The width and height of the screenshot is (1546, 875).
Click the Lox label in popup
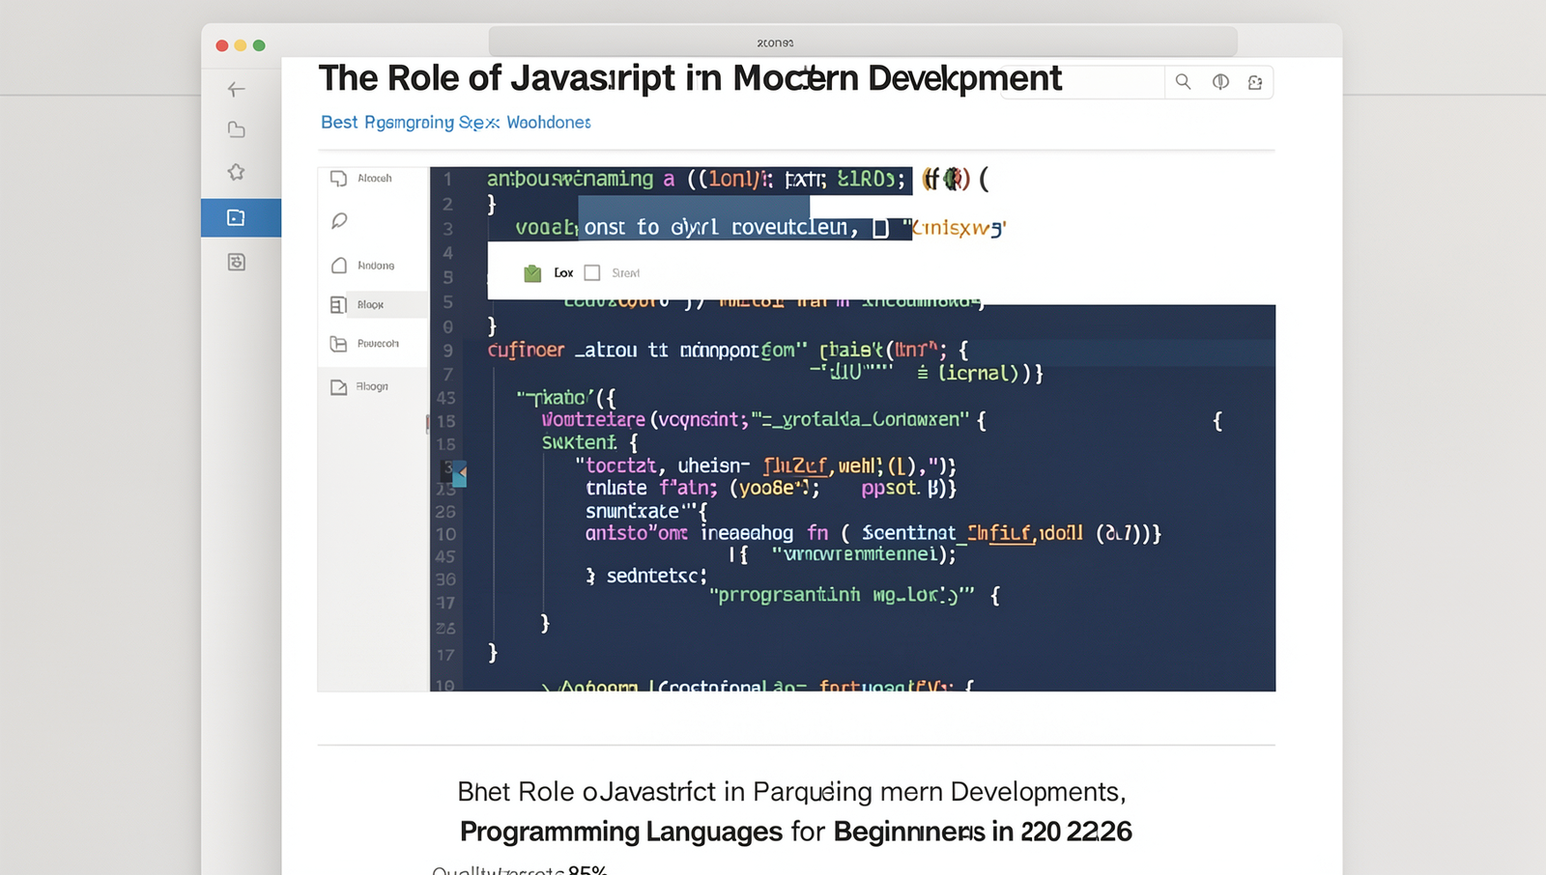pyautogui.click(x=563, y=273)
